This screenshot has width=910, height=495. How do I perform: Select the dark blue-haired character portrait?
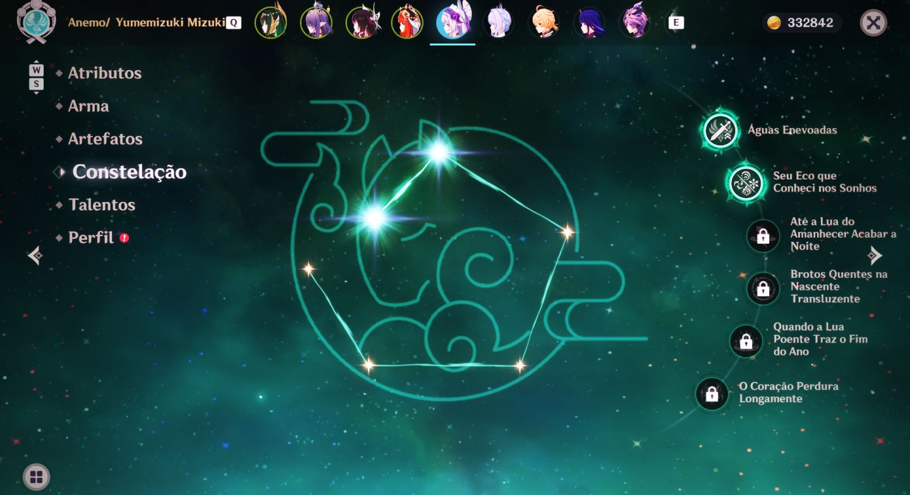pyautogui.click(x=589, y=23)
